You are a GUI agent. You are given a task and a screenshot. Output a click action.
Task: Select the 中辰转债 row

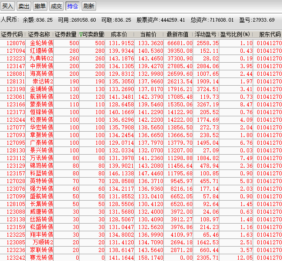[x=141, y=66]
